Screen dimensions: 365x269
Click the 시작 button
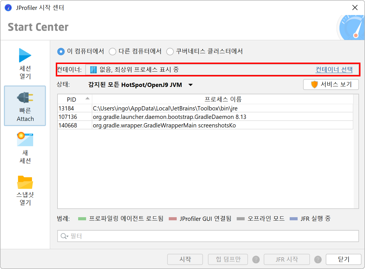185,259
